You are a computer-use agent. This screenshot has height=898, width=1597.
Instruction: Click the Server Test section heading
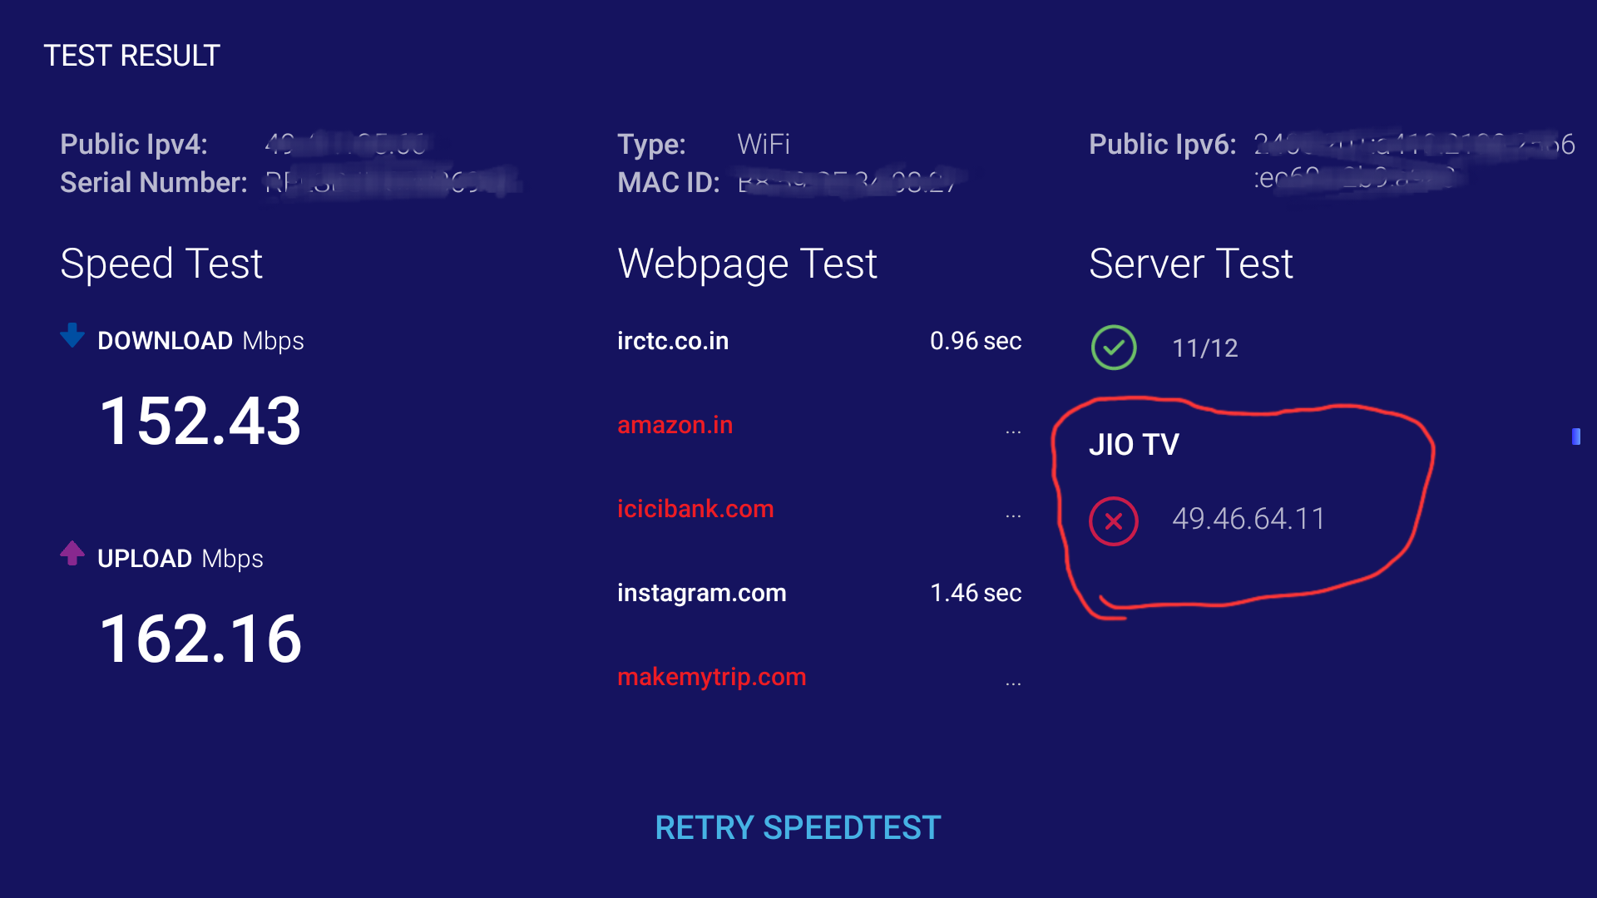(x=1191, y=264)
